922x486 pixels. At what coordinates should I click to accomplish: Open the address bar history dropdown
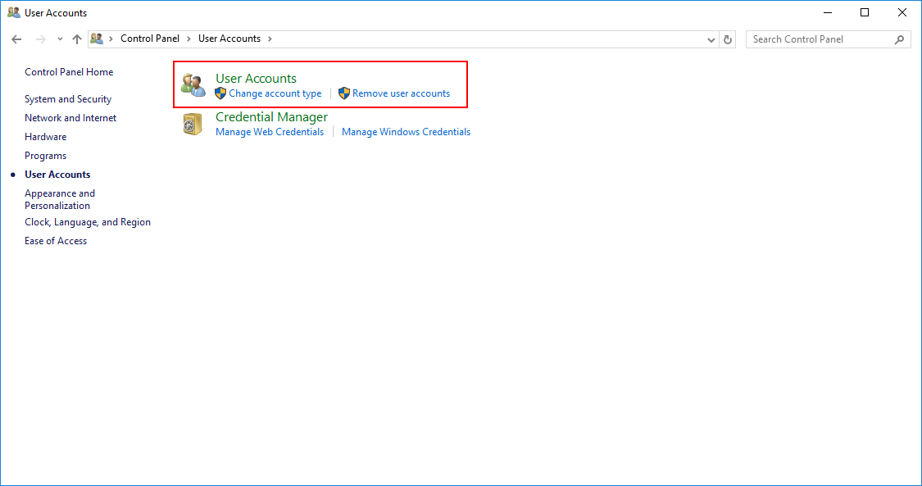coord(711,39)
